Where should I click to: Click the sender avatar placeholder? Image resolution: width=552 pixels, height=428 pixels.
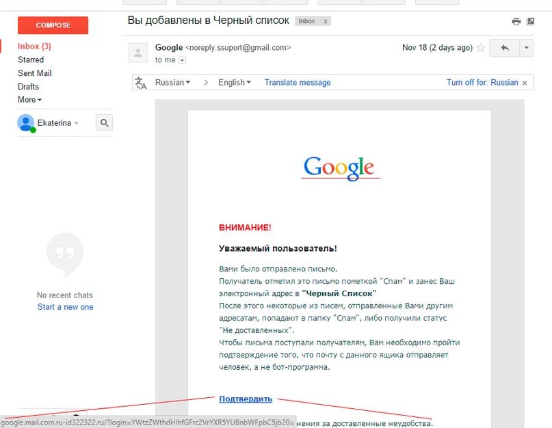[x=137, y=53]
